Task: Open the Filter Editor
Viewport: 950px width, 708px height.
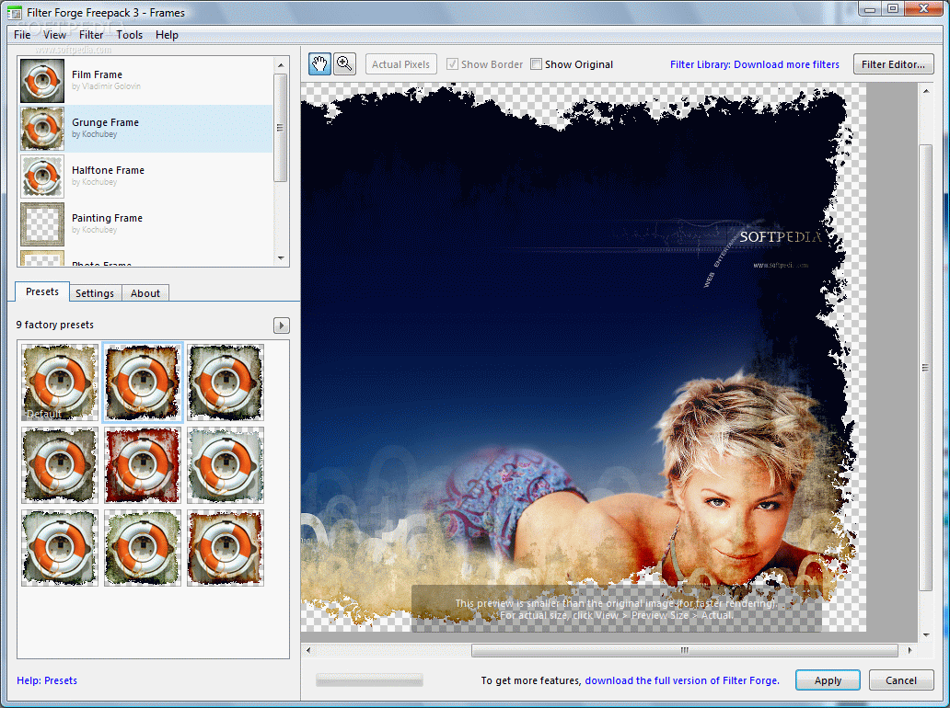Action: click(894, 64)
